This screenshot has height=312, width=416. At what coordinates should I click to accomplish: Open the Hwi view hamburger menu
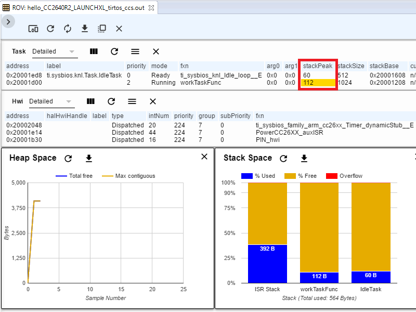click(x=132, y=101)
